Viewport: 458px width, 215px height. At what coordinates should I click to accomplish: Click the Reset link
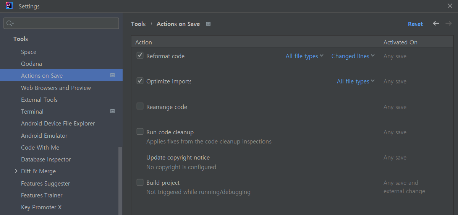tap(415, 24)
